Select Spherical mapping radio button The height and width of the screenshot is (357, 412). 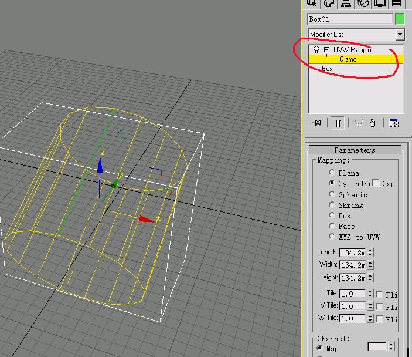pyautogui.click(x=332, y=194)
